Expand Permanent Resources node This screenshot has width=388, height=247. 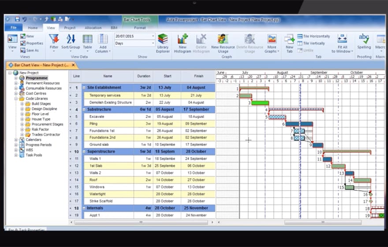coord(16,83)
